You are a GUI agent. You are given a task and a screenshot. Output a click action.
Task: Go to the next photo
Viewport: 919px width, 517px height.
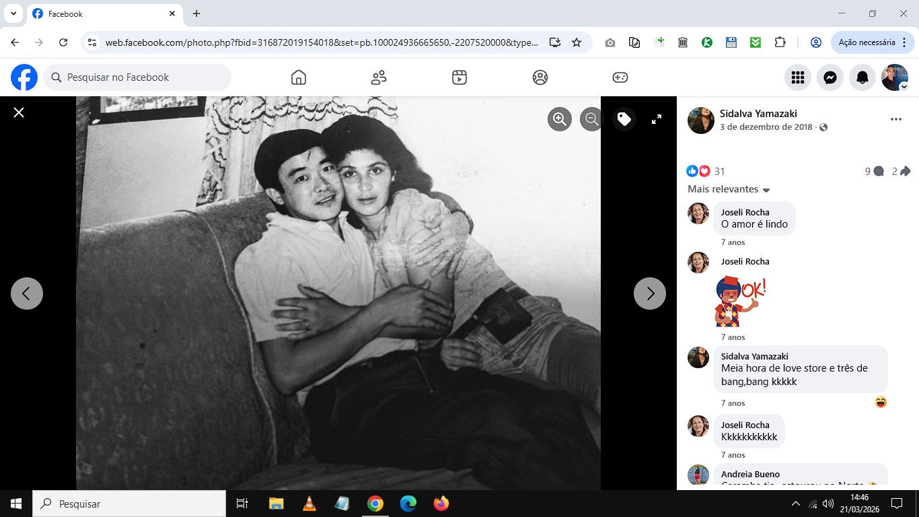pyautogui.click(x=649, y=294)
